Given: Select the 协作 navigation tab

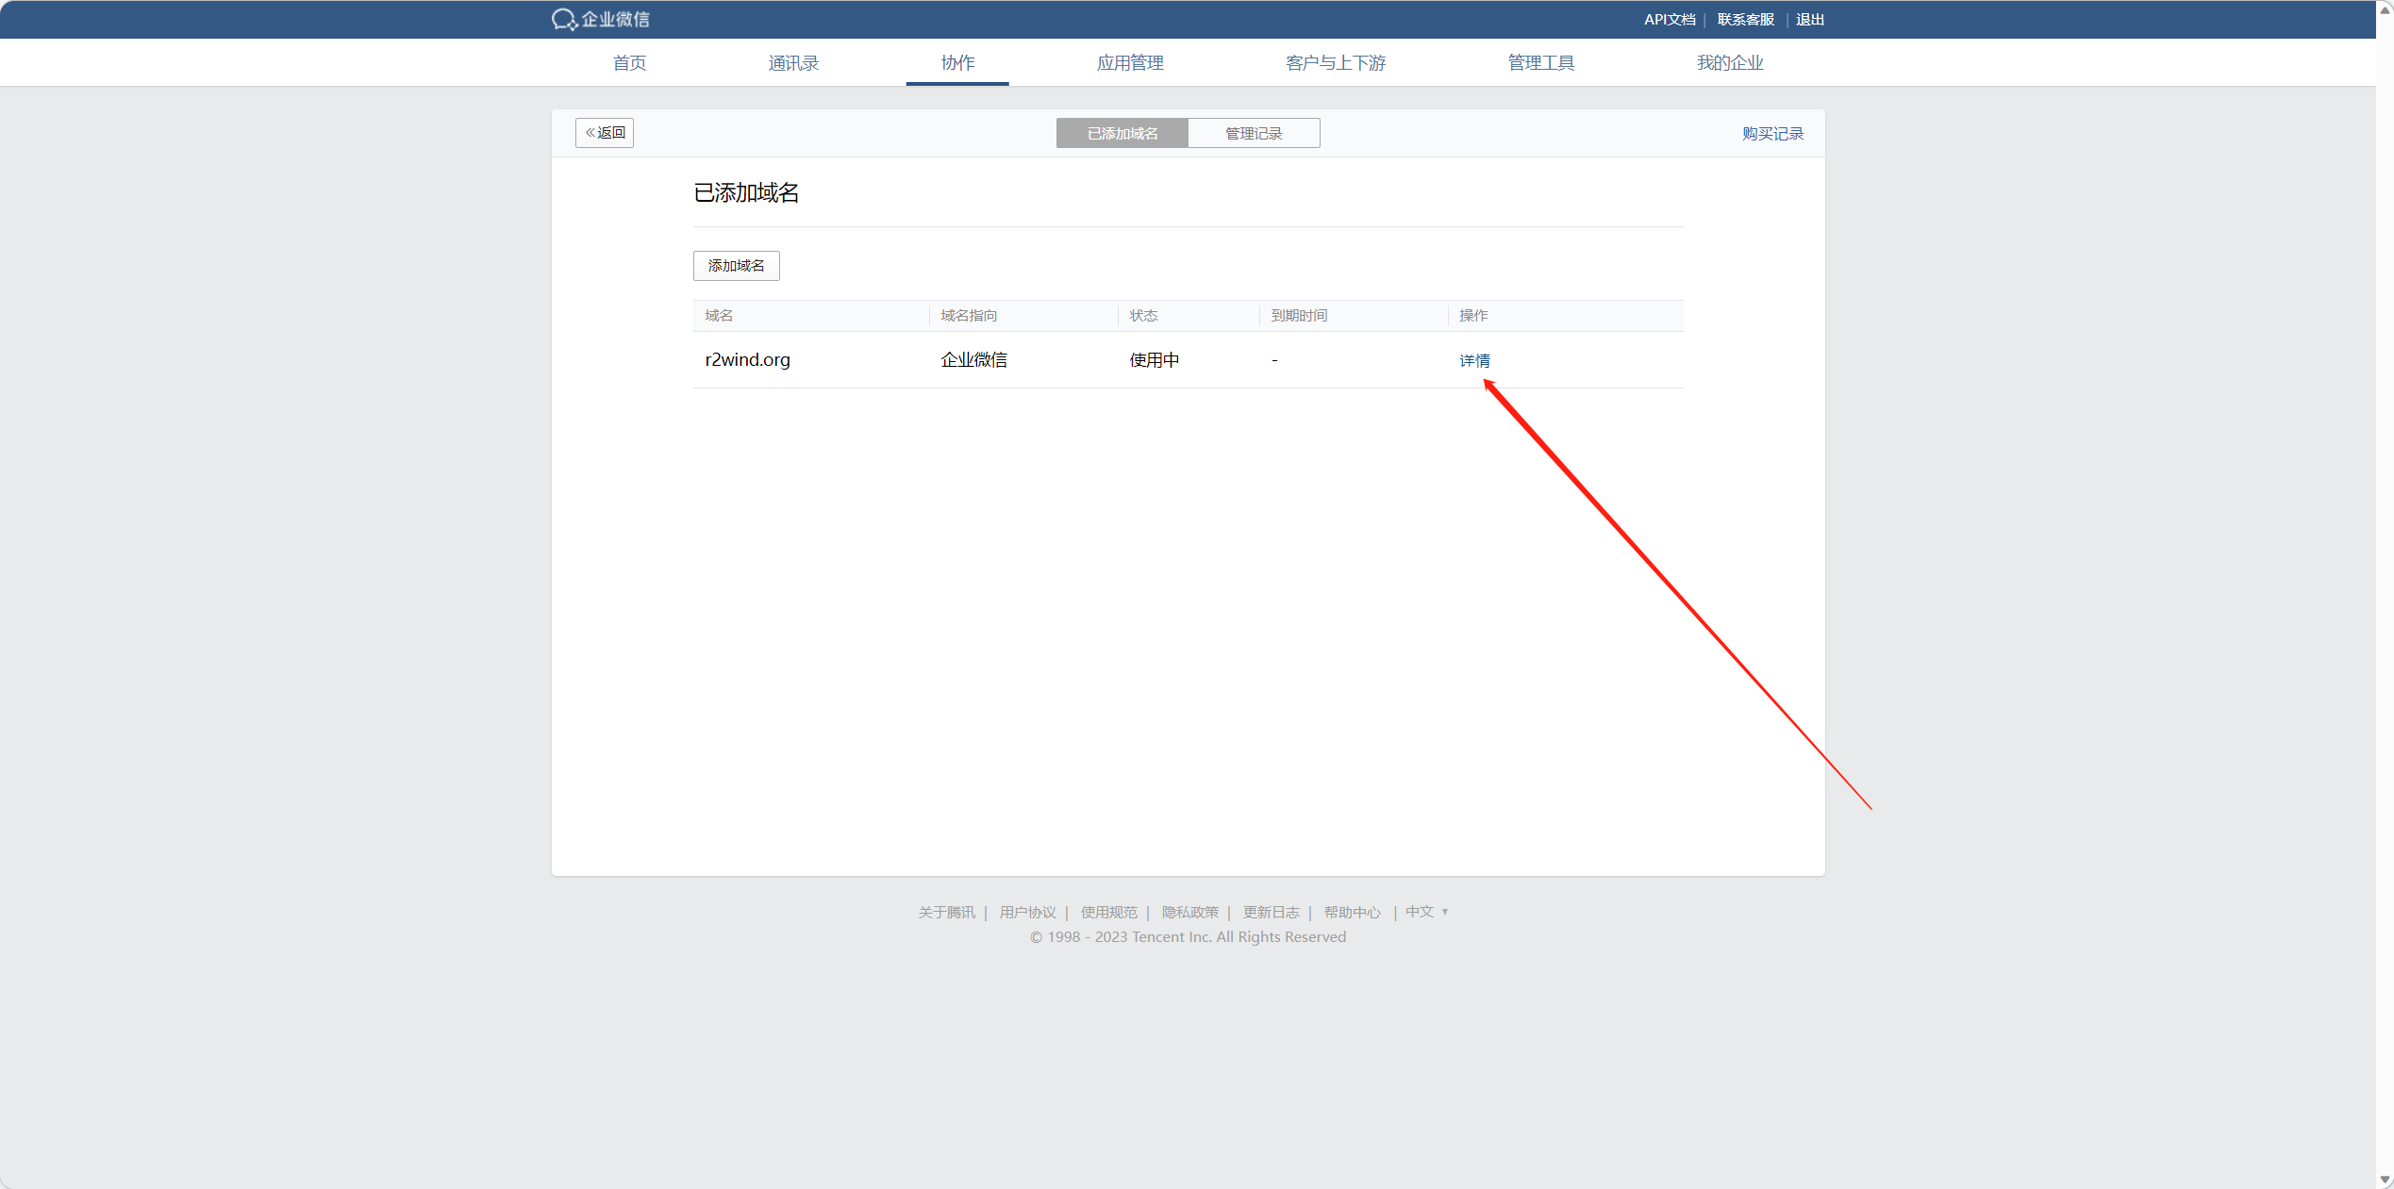Looking at the screenshot, I should pyautogui.click(x=957, y=63).
